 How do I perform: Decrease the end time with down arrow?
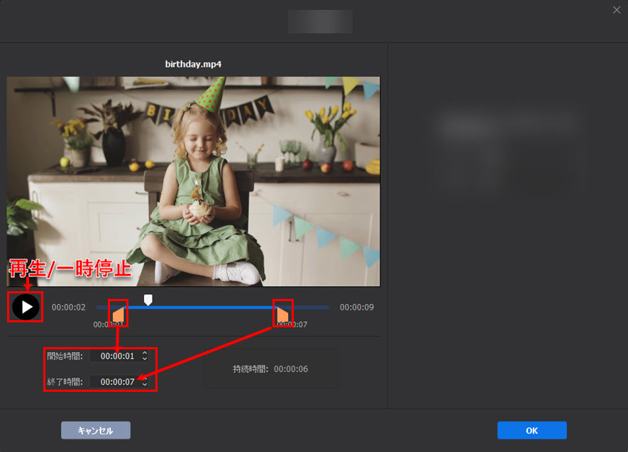(x=145, y=385)
